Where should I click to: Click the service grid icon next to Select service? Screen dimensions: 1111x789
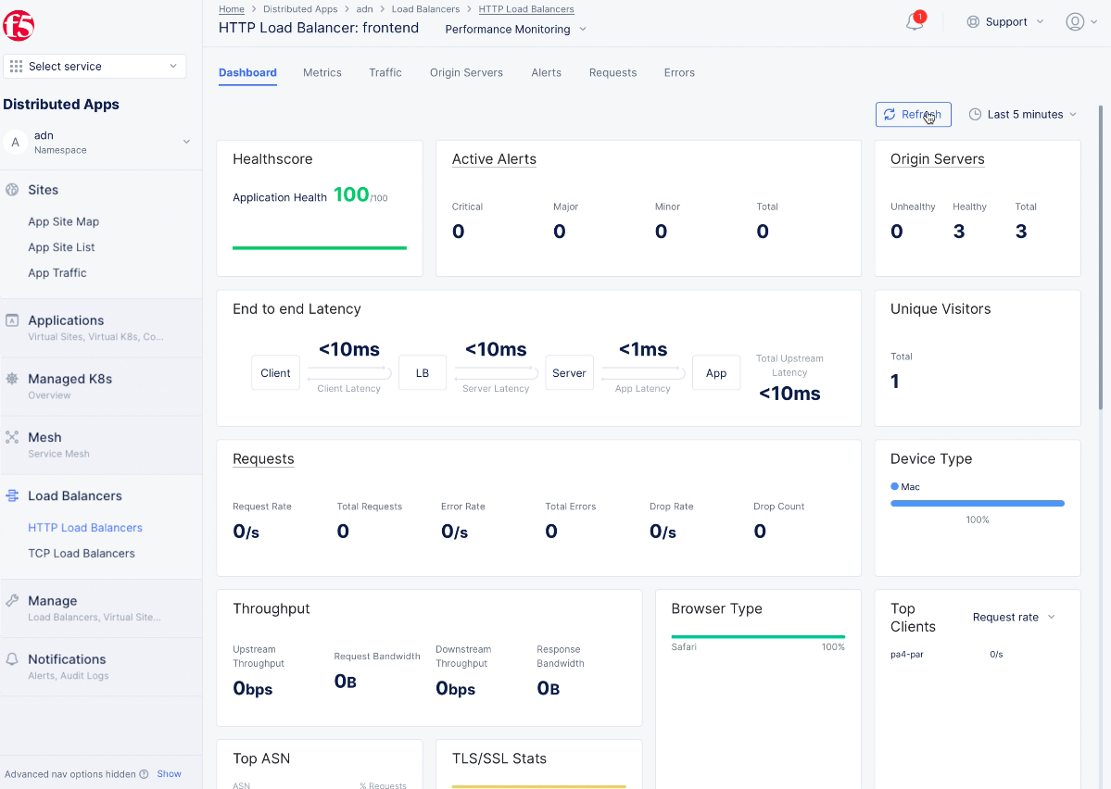click(16, 66)
